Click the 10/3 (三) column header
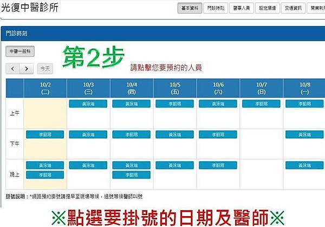Image resolution: width=325 pixels, height=227 pixels. (88, 88)
